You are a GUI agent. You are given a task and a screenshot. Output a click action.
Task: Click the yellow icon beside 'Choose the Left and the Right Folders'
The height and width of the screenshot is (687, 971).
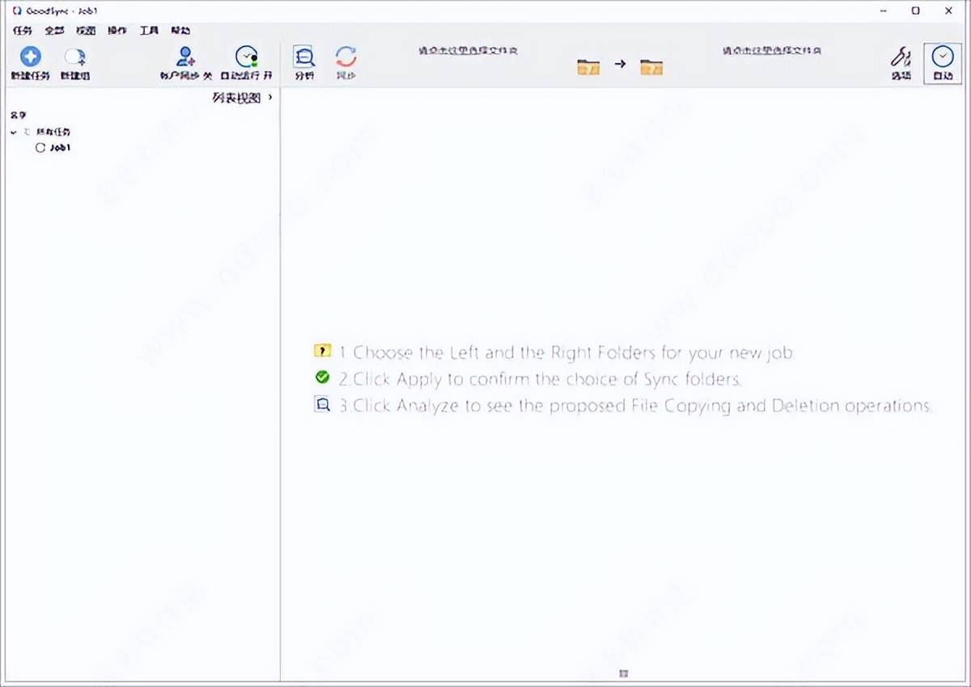click(322, 351)
